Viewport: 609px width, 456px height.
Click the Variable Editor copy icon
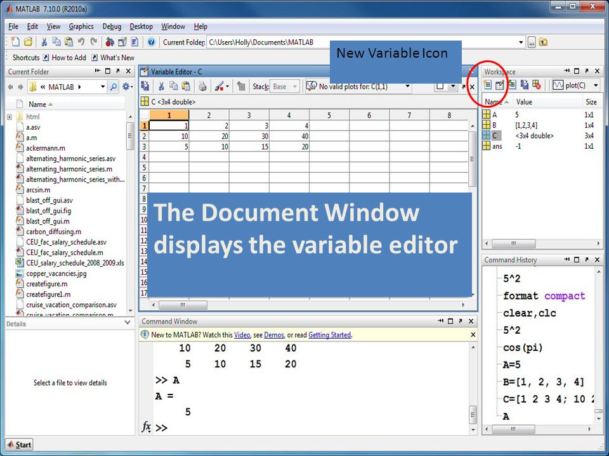pos(174,86)
